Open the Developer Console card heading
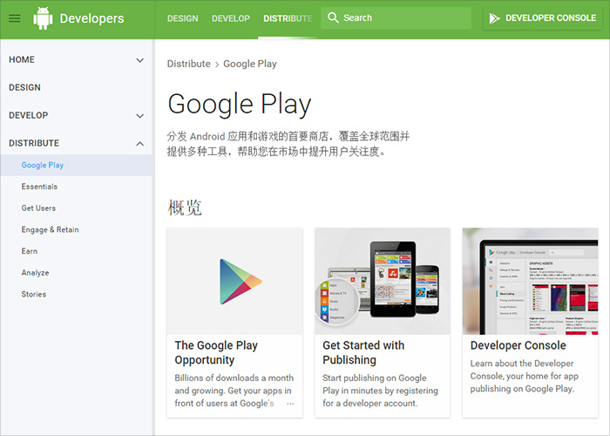Screen dimensions: 610x436 (518, 345)
